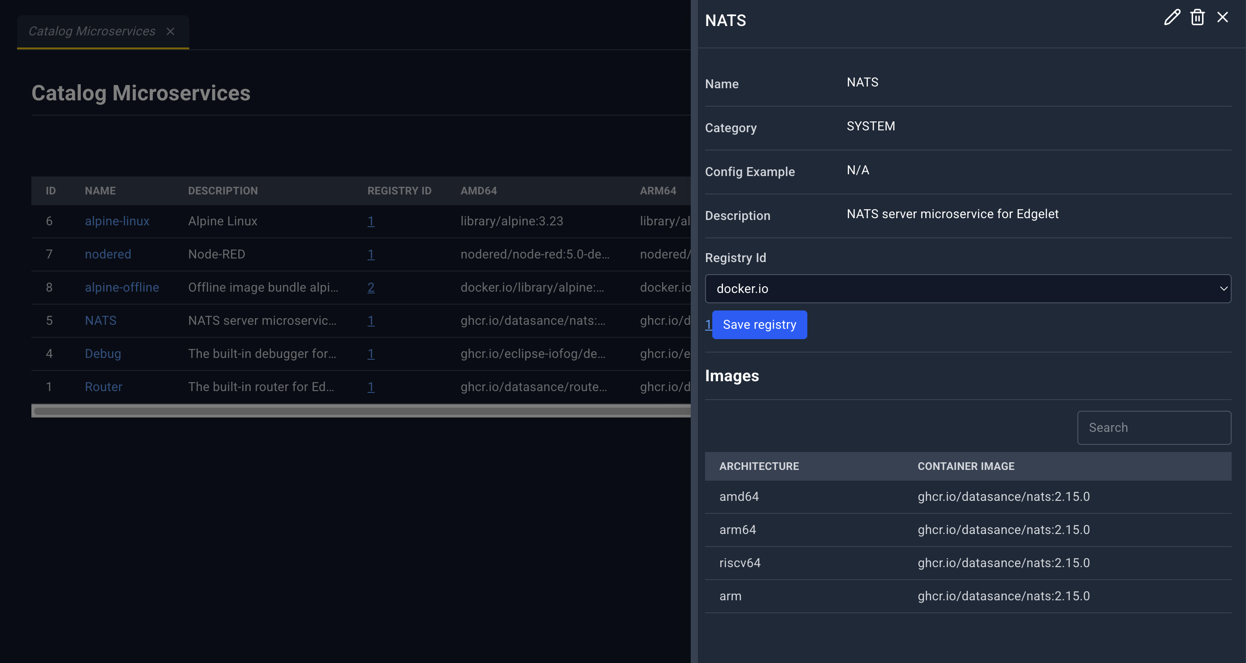Click the Search field in Images section
This screenshot has height=663, width=1246.
[1154, 428]
